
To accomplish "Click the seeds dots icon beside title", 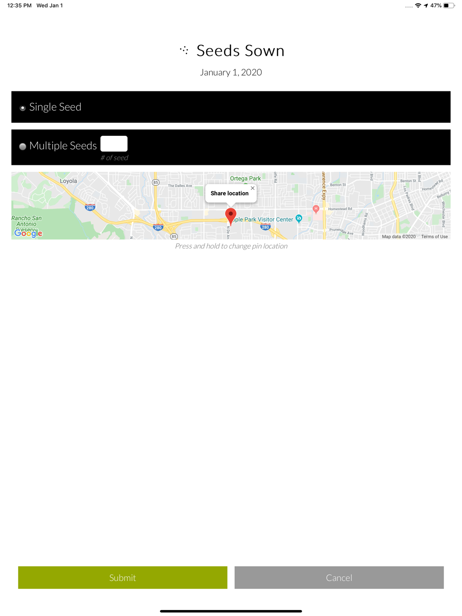I will (184, 50).
